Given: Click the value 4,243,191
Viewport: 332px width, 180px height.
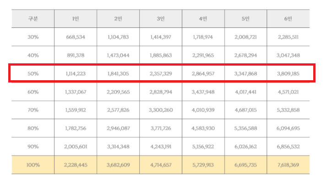Looking at the screenshot, I should 161,147.
